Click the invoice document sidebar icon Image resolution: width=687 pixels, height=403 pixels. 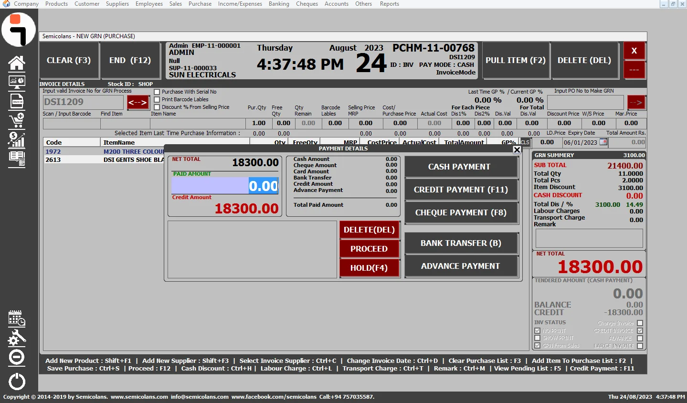(x=17, y=101)
